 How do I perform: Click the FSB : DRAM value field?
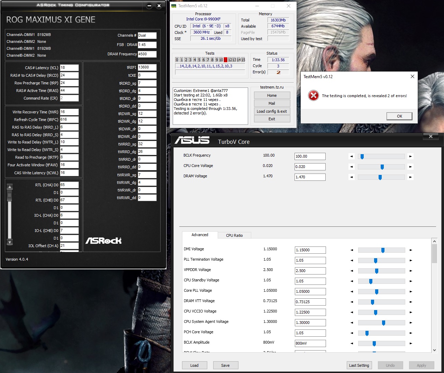[147, 45]
